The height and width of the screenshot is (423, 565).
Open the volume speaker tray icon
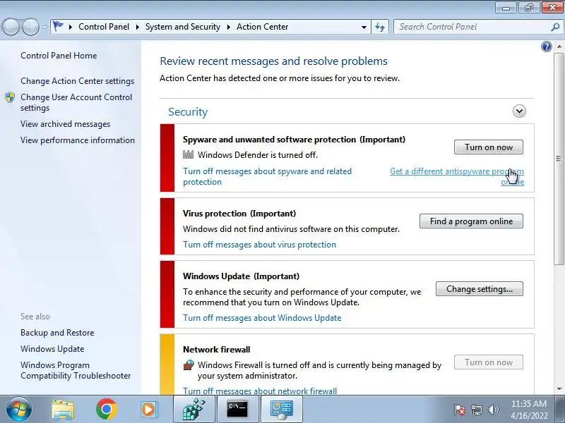pos(493,410)
